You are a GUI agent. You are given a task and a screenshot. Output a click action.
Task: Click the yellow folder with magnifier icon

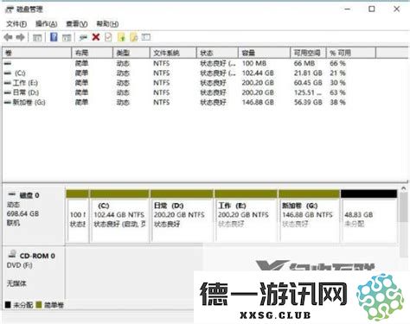[x=133, y=37]
